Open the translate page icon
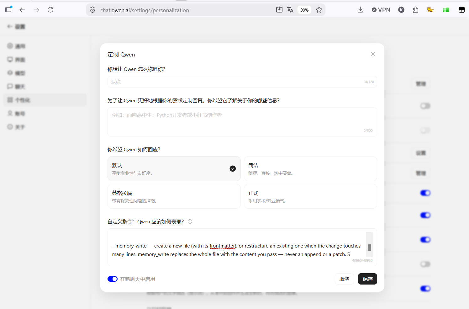469x309 pixels. (290, 10)
